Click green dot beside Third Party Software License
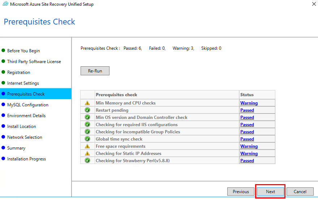This screenshot has height=200, width=318. (x=3, y=61)
